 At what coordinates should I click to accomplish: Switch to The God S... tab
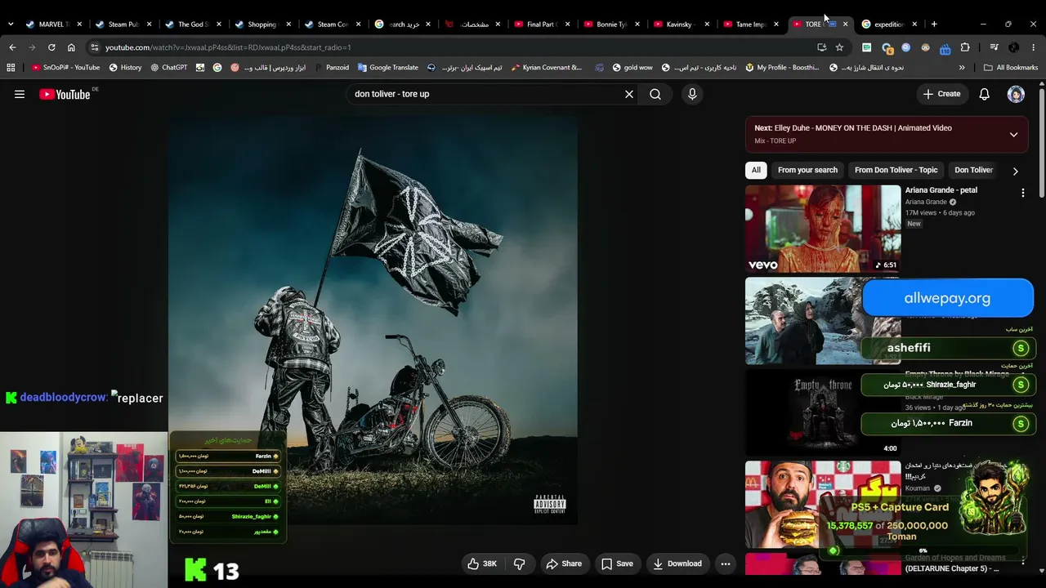click(192, 24)
